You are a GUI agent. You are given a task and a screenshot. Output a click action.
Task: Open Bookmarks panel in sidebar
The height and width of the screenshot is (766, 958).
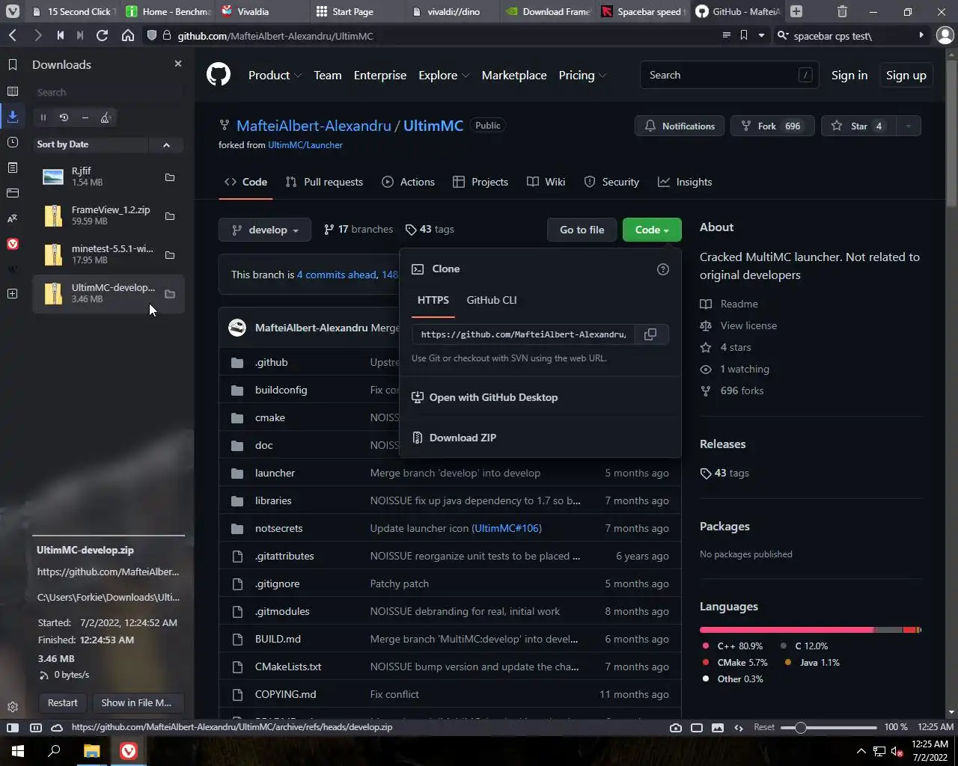pos(13,65)
